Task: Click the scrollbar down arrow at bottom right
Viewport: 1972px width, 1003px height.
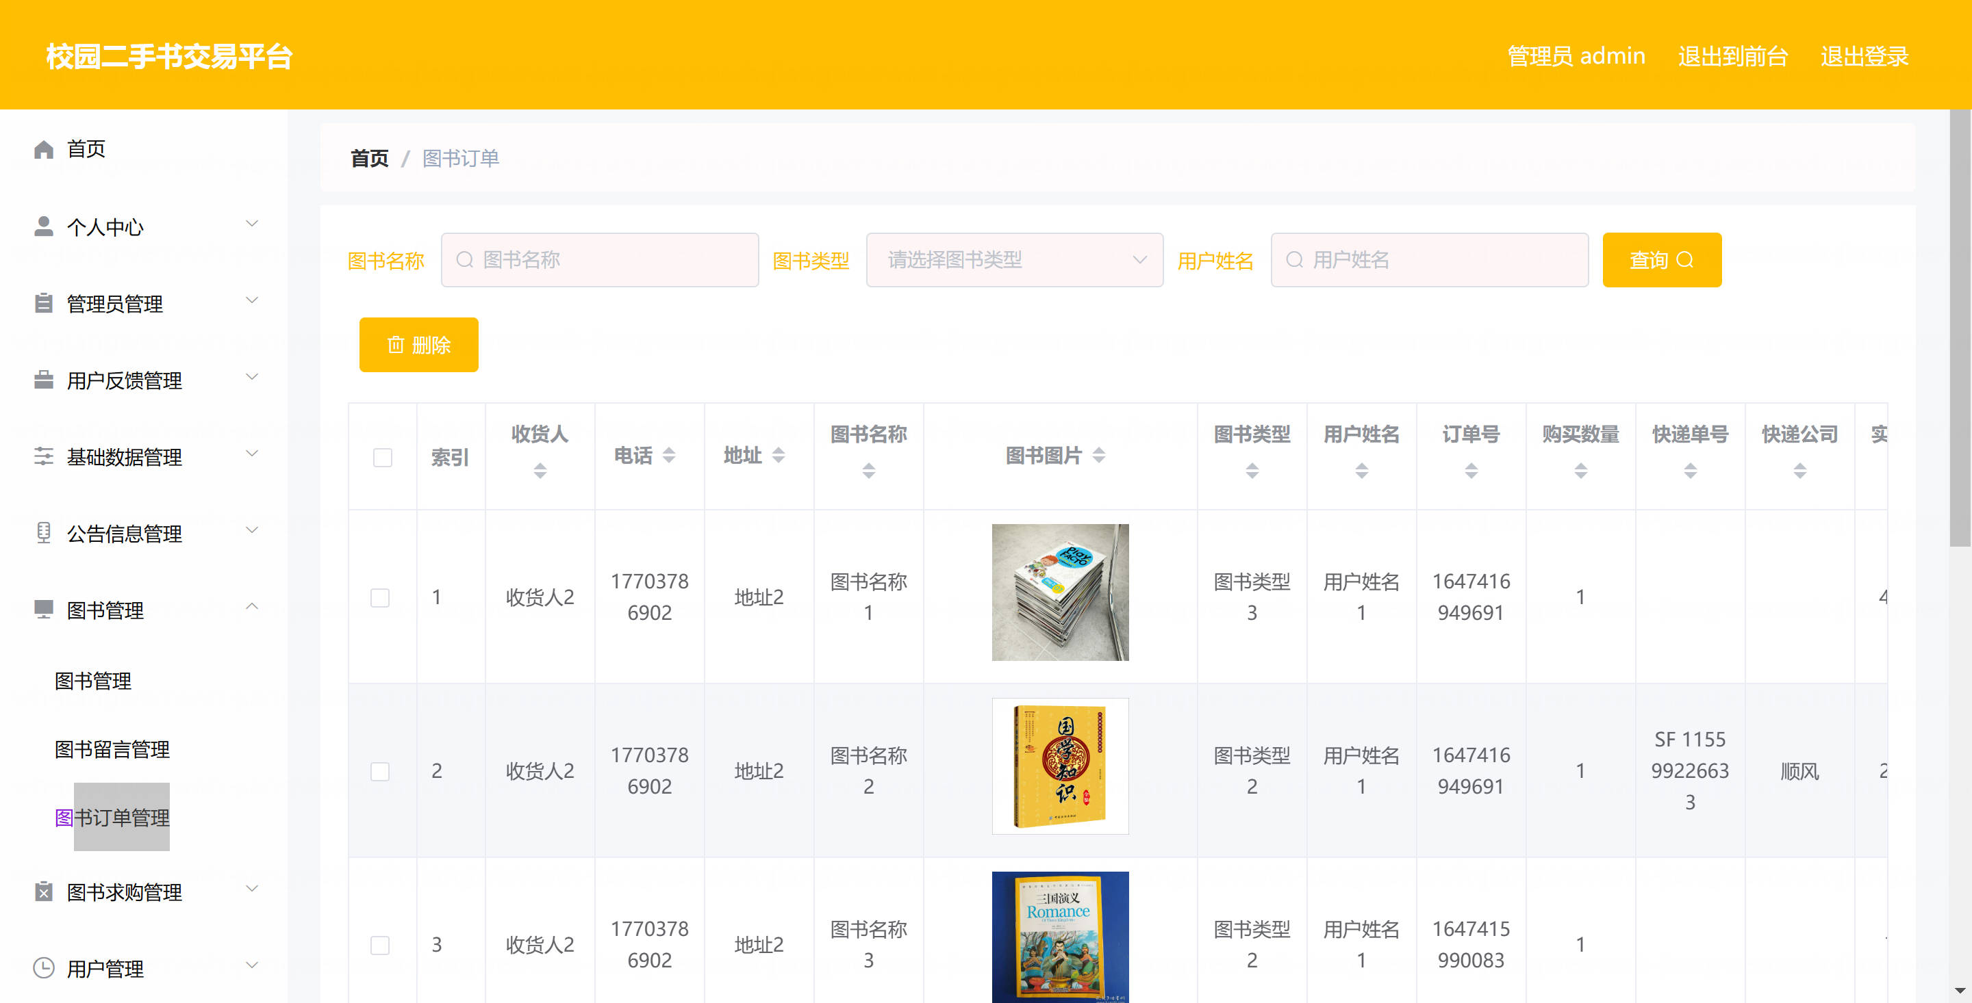Action: point(1960,991)
